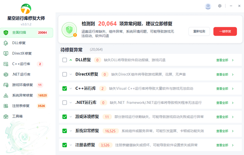The height and width of the screenshot is (155, 244).
Task: Check the .NET运行库 row checkbox
Action: click(x=65, y=103)
